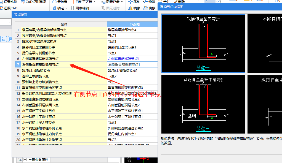This screenshot has height=163, width=282.
Task: Run the 云检查 cloud check tool
Action: pyautogui.click(x=60, y=2)
